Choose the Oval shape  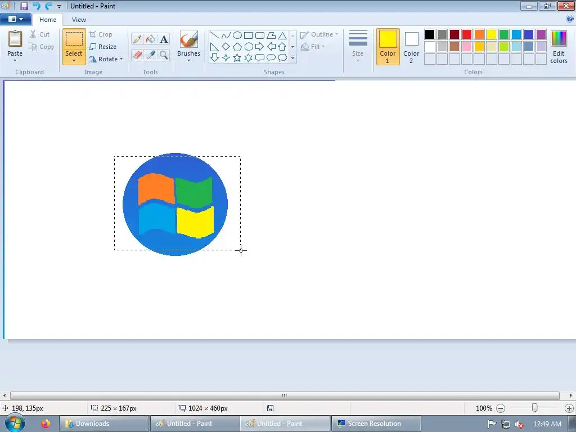tap(237, 35)
